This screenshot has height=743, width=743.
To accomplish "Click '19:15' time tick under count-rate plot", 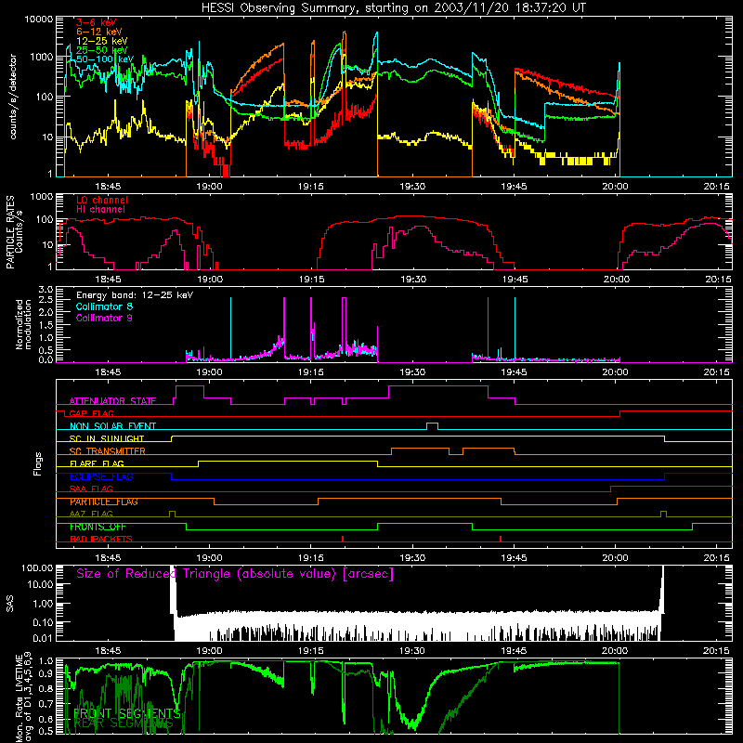I will [311, 187].
